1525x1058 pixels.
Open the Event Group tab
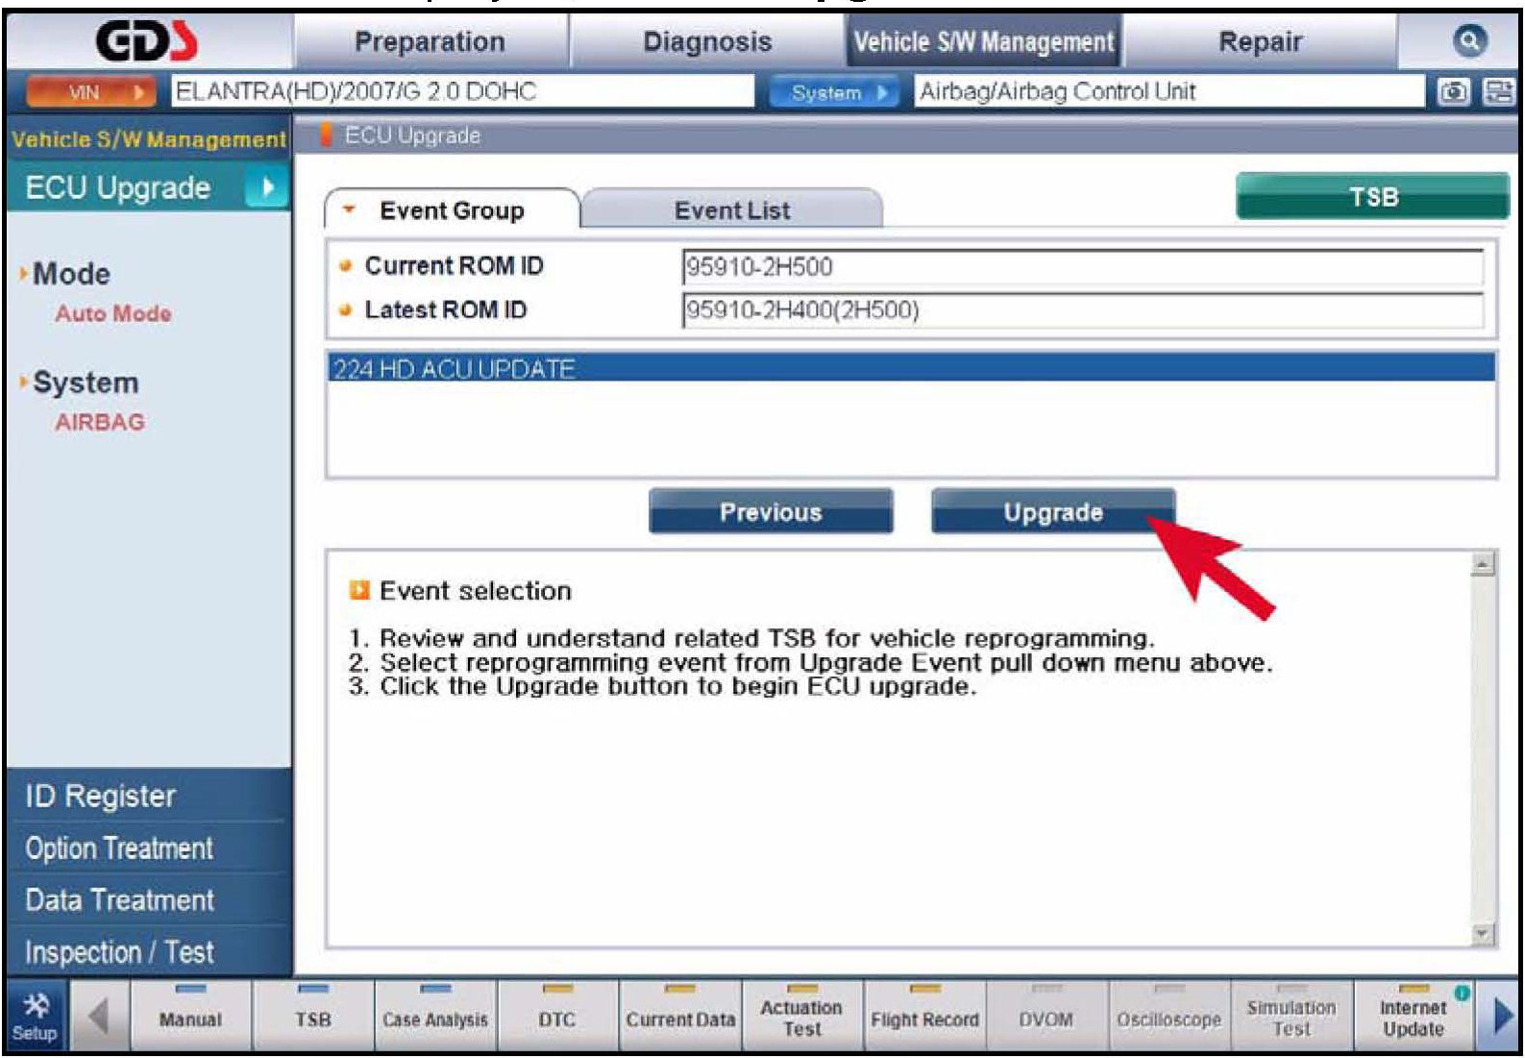click(x=452, y=210)
